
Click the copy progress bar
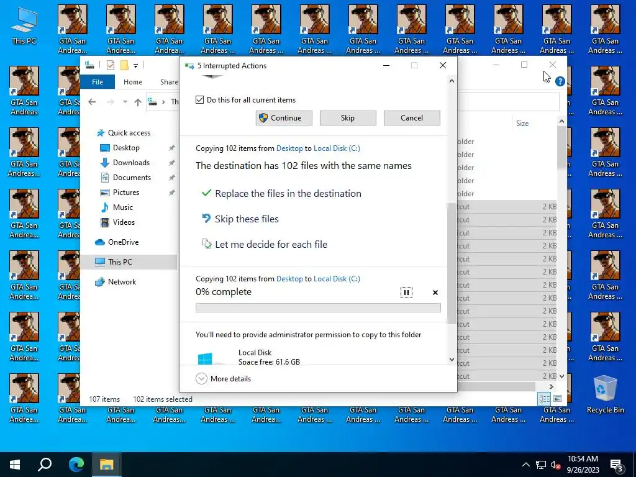click(x=318, y=308)
